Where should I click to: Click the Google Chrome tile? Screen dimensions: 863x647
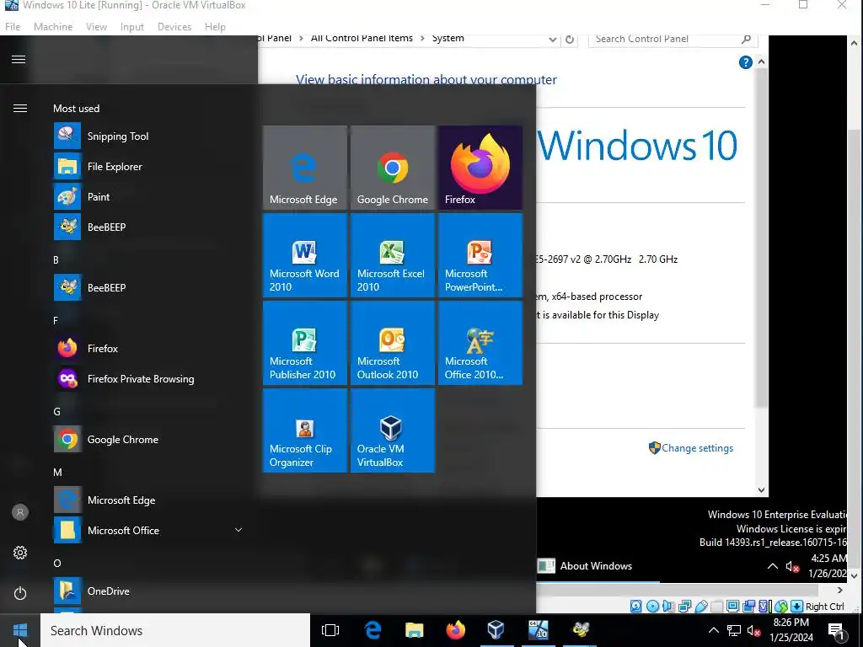click(x=393, y=168)
